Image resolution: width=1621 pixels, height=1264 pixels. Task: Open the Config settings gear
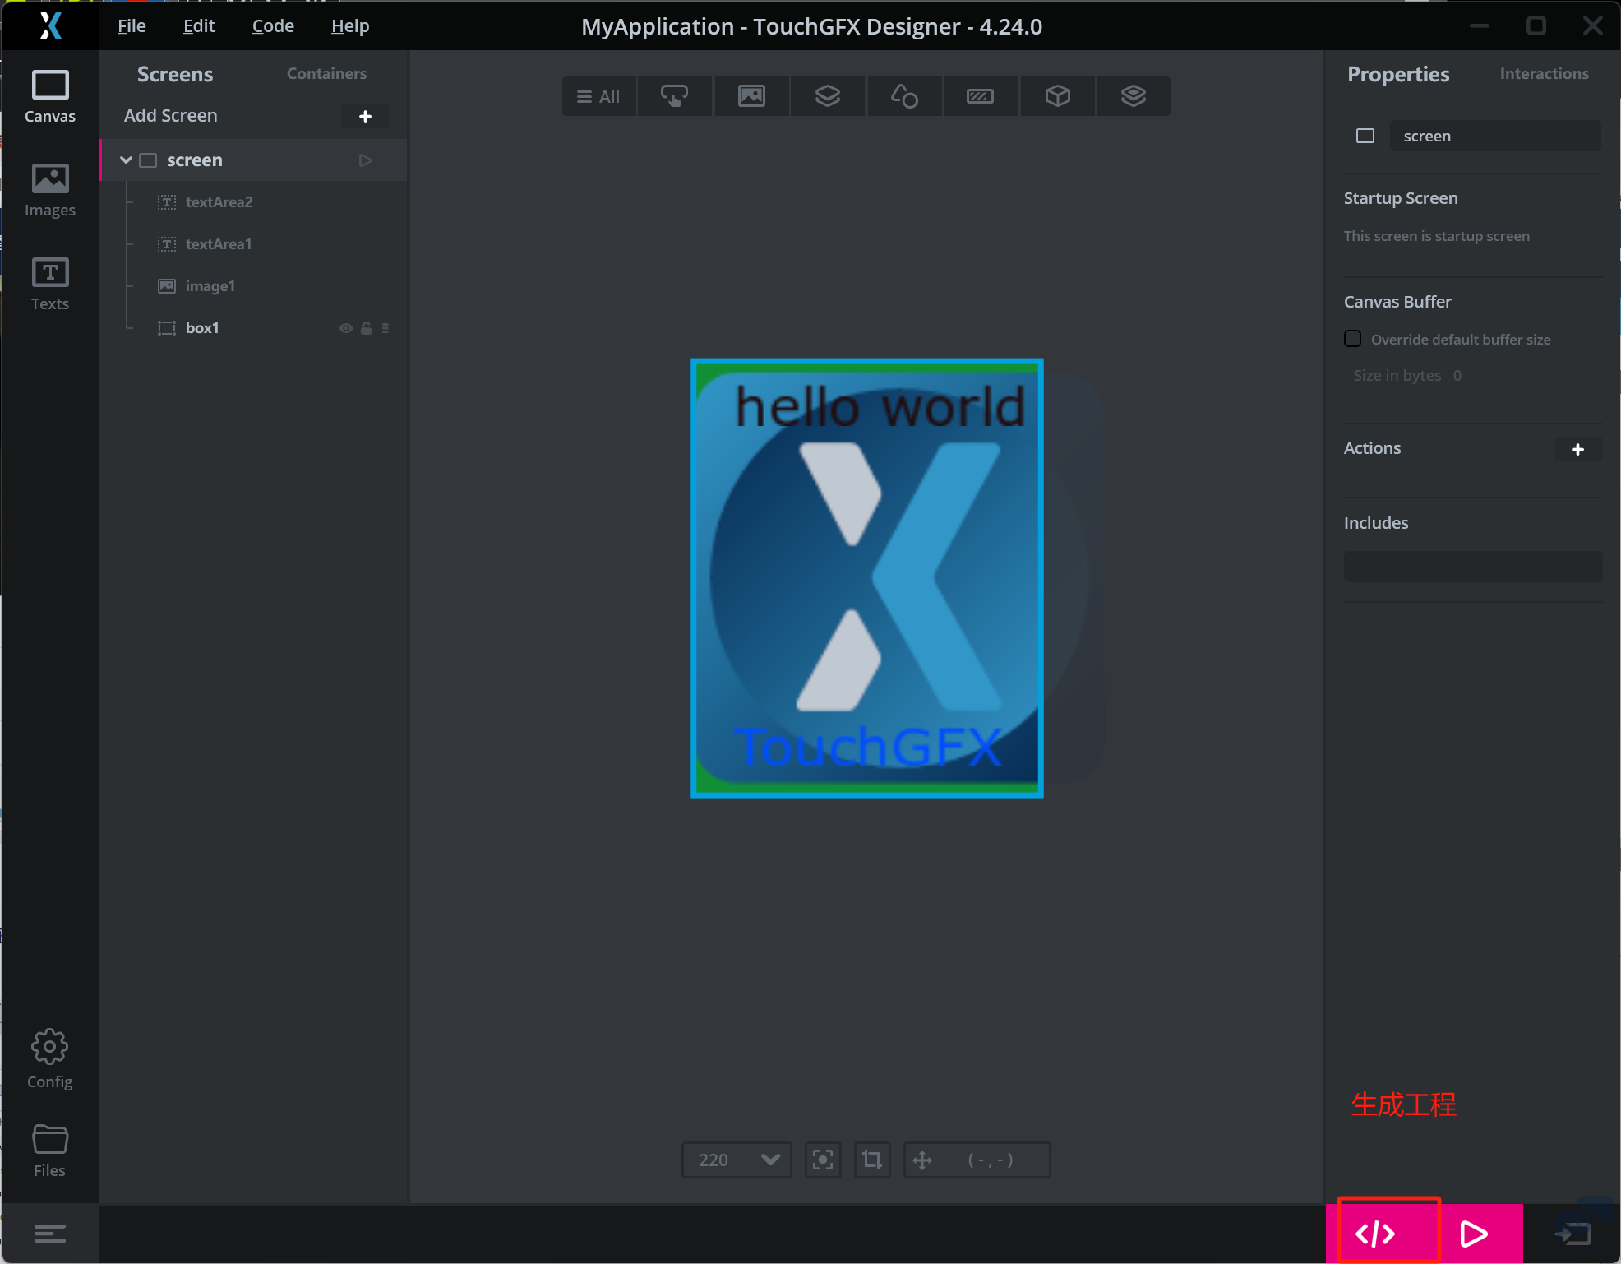tap(50, 1059)
